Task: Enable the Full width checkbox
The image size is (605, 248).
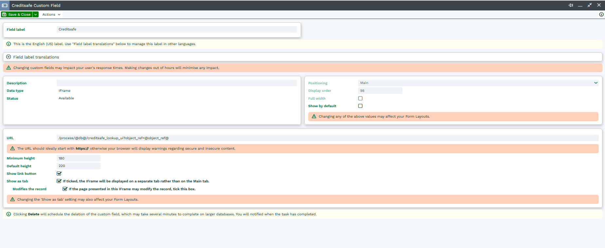Action: click(360, 98)
